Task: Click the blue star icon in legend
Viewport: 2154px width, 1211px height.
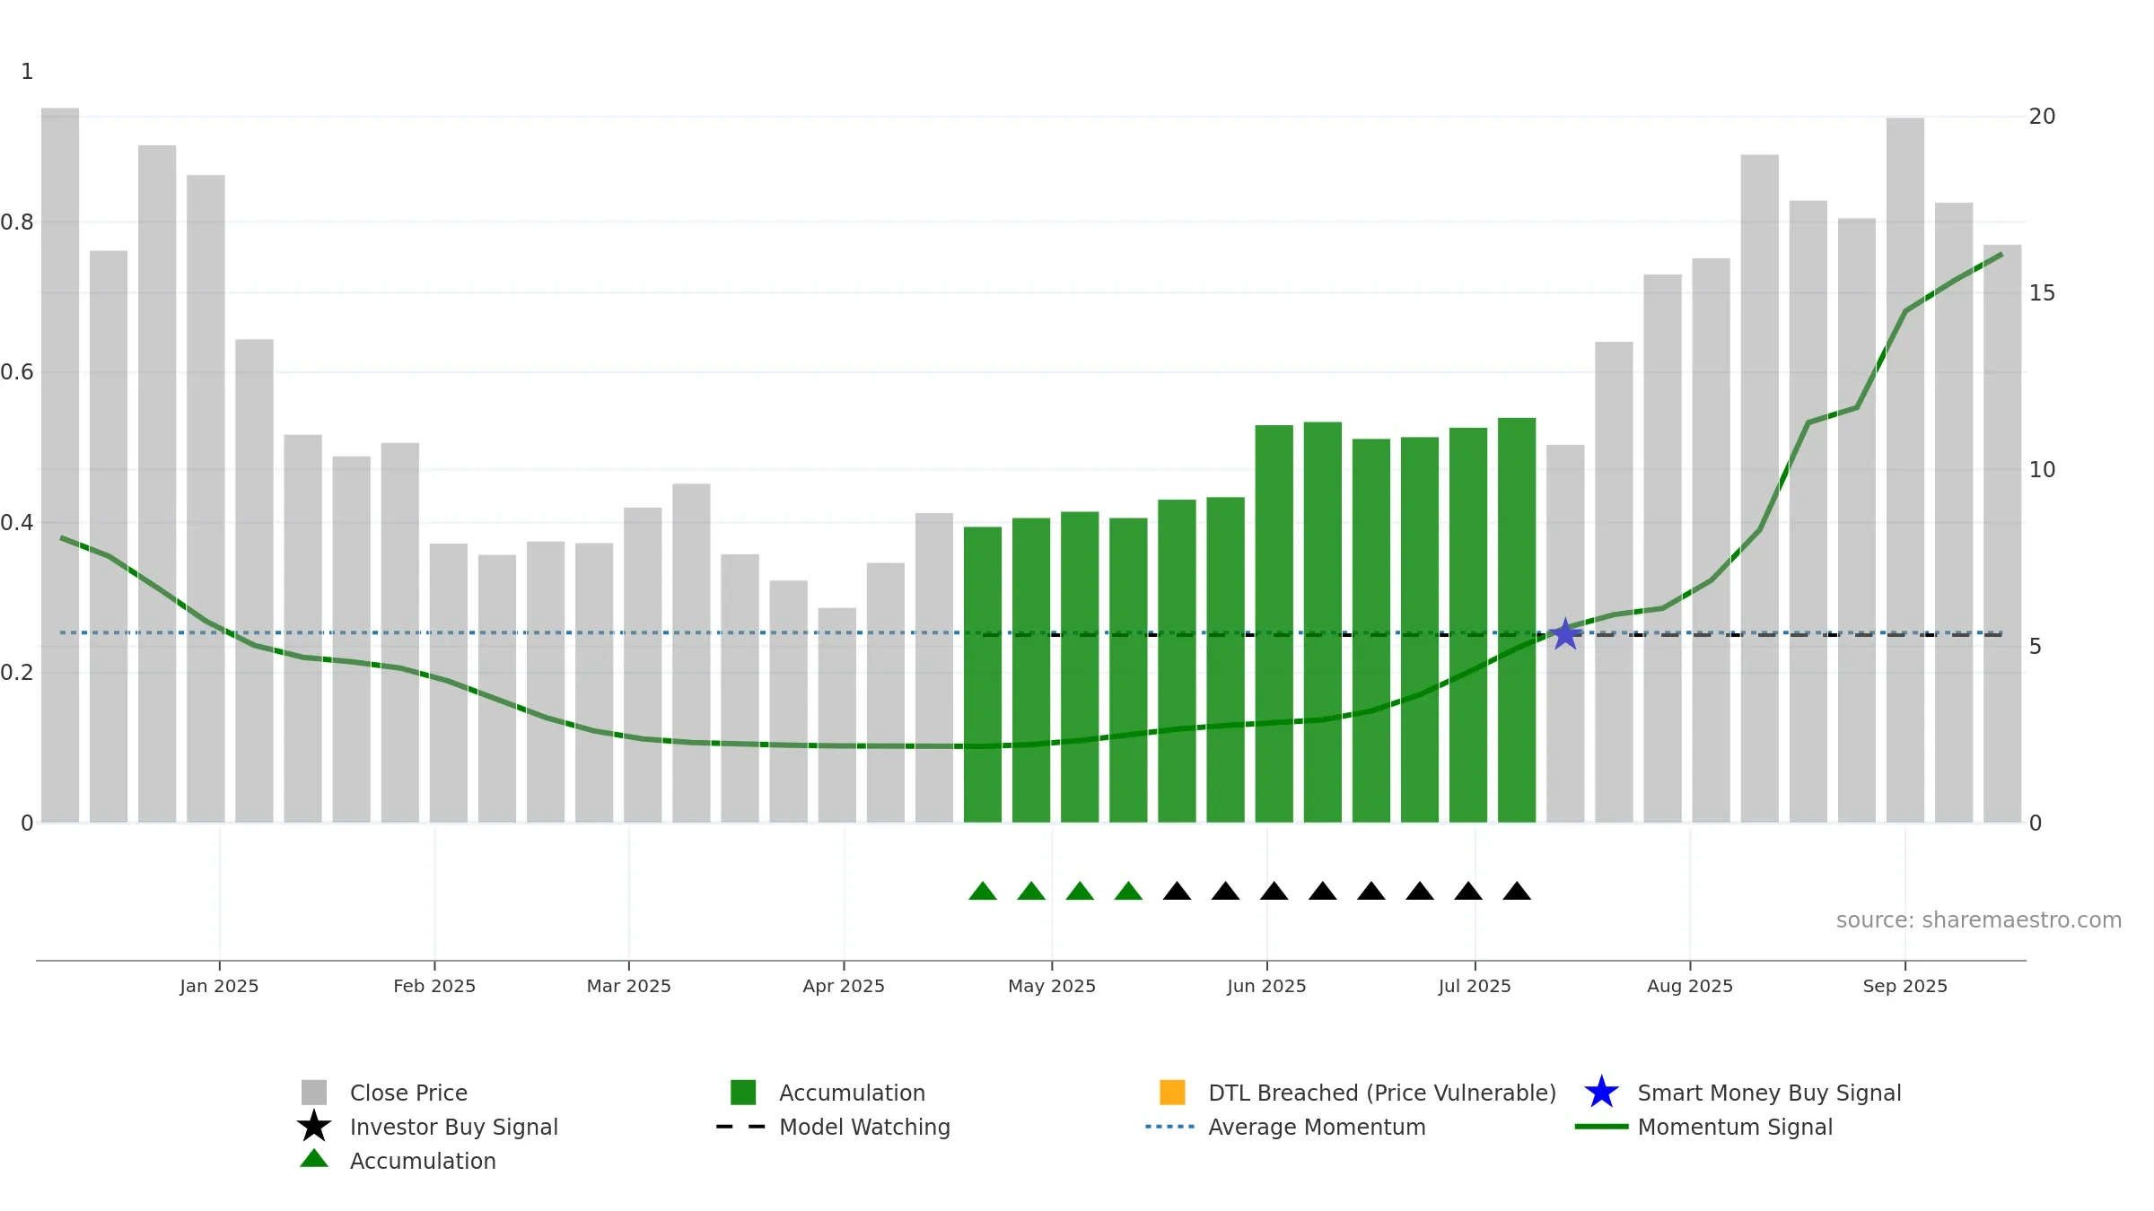Action: pyautogui.click(x=1601, y=1093)
